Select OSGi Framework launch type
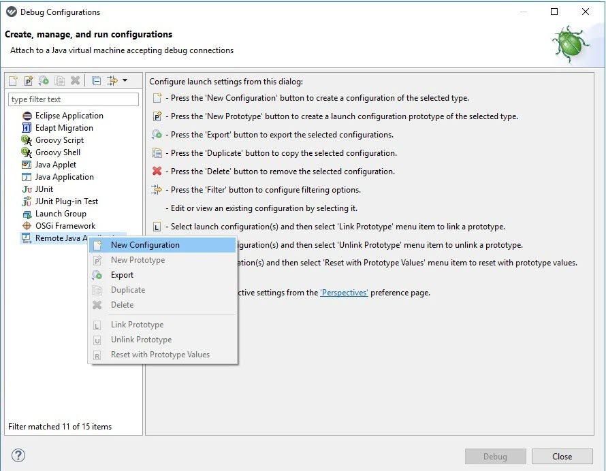Screen dimensions: 606x471 (65, 226)
